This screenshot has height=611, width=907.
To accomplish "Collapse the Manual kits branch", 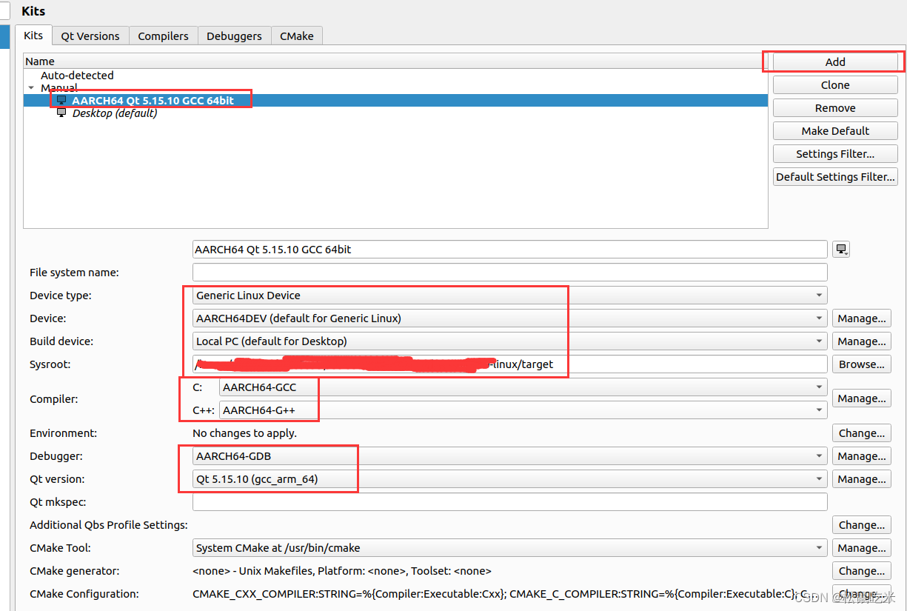I will tap(32, 87).
